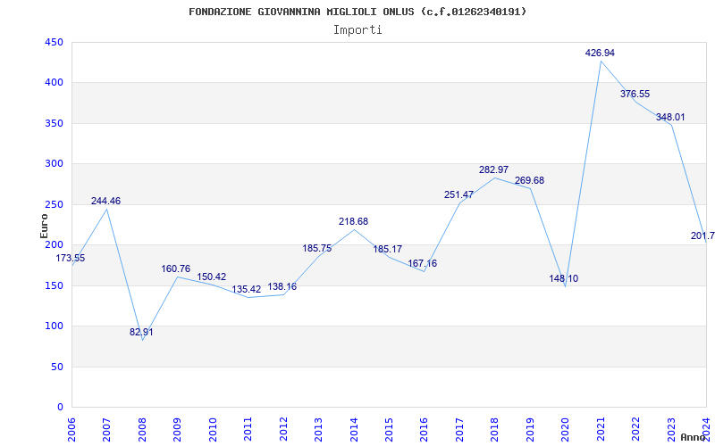This screenshot has width=715, height=446.
Task: Click the data label 251.47
Action: tap(458, 195)
